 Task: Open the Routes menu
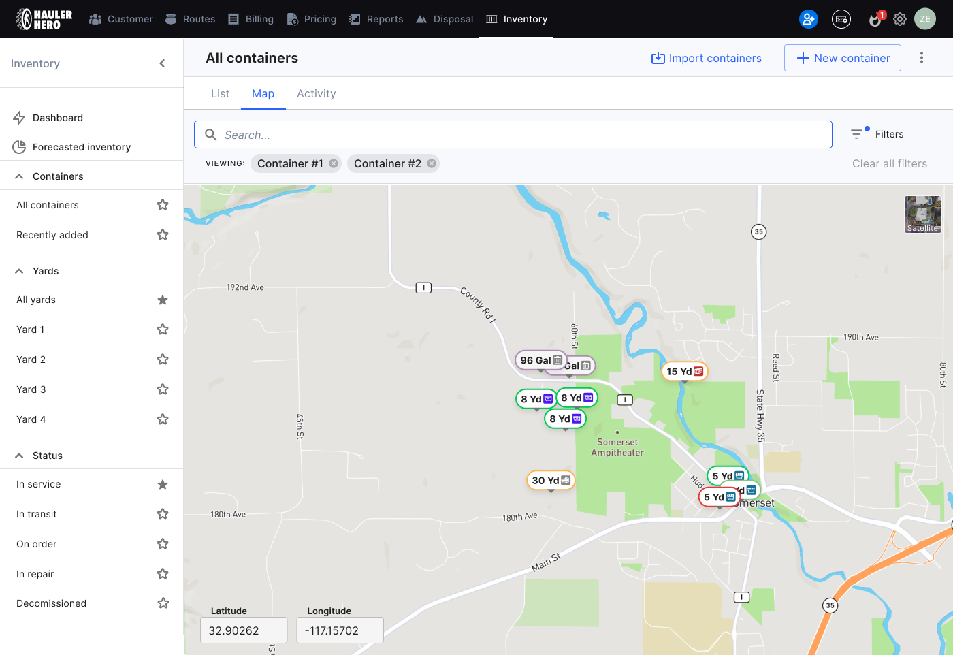[191, 19]
